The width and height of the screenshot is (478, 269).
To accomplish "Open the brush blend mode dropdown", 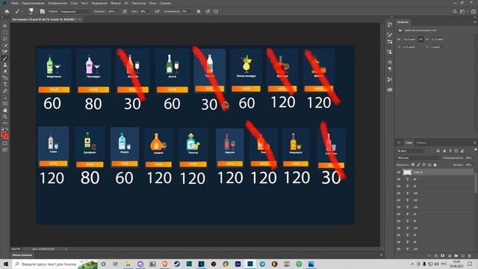I will (x=75, y=11).
